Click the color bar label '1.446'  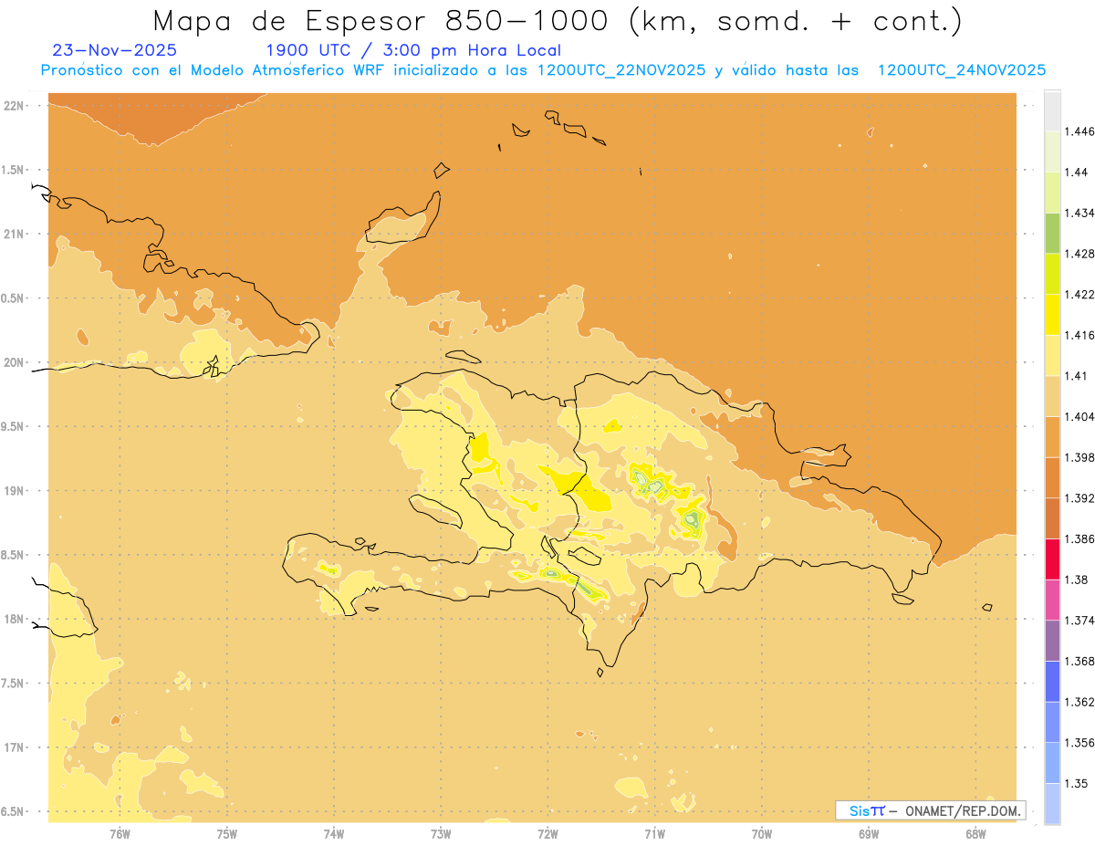(1080, 131)
